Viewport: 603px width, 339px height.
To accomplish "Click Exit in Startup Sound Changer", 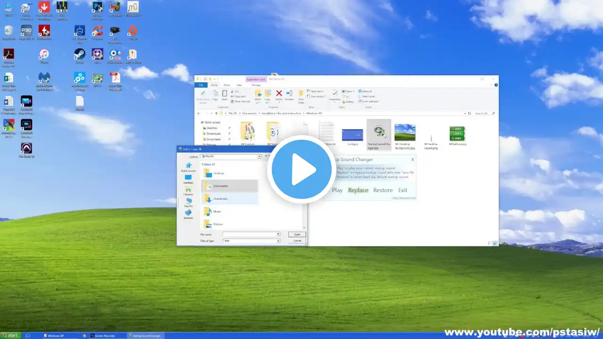I will [403, 190].
